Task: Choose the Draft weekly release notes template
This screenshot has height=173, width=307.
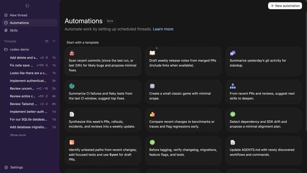Action: [x=183, y=62]
